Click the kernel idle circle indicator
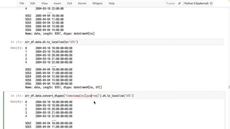230x129 pixels. [x=211, y=3]
